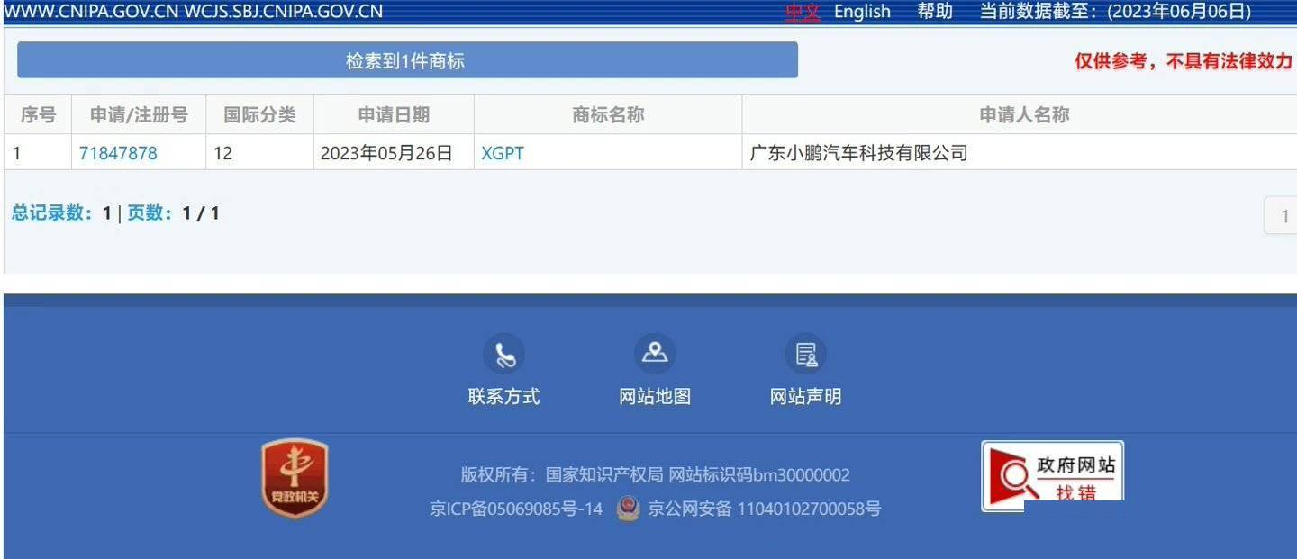Open the XGPT trademark name link
This screenshot has width=1297, height=559.
[x=503, y=153]
